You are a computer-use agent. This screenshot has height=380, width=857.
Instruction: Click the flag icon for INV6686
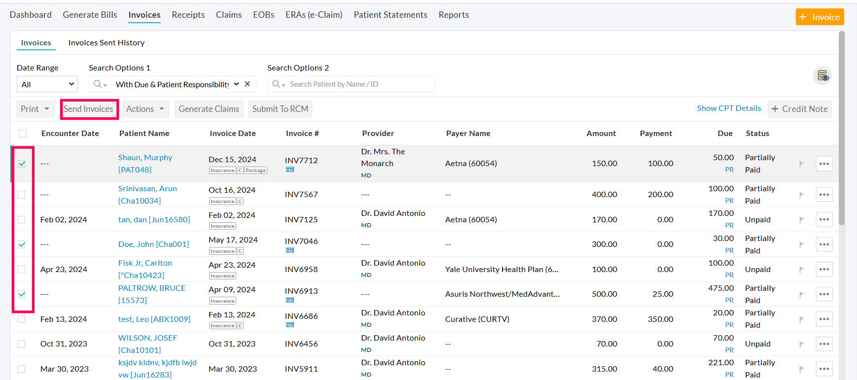coord(802,319)
